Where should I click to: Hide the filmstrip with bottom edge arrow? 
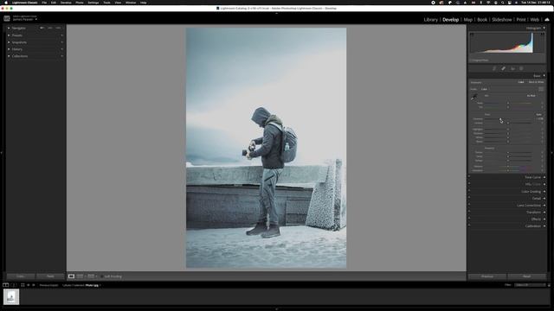[x=277, y=309]
